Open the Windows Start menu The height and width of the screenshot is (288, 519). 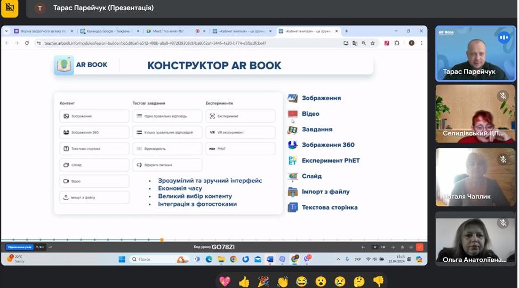122,259
